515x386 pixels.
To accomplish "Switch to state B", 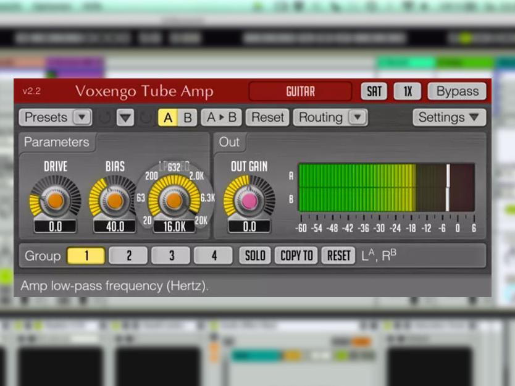I will (188, 117).
